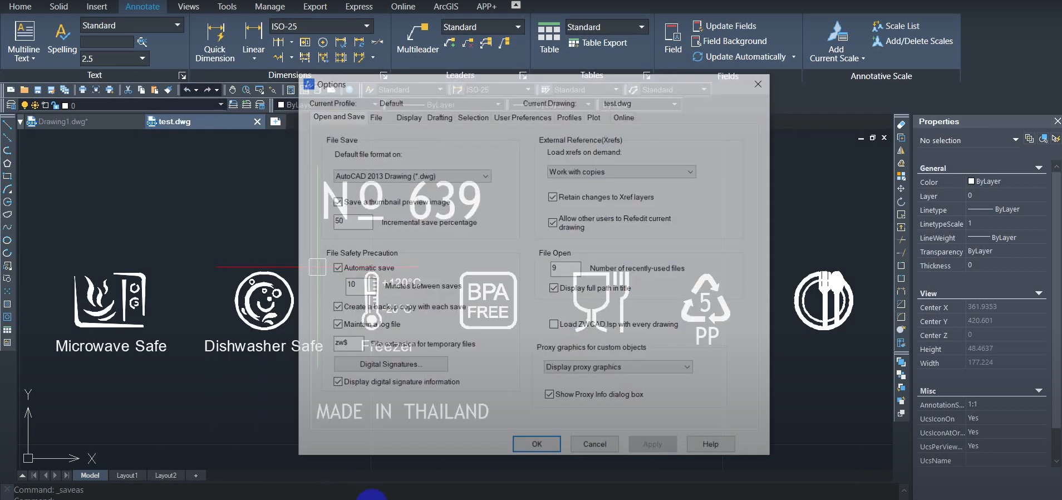This screenshot has height=500, width=1062.
Task: Run the Spelling check tool
Action: point(62,39)
